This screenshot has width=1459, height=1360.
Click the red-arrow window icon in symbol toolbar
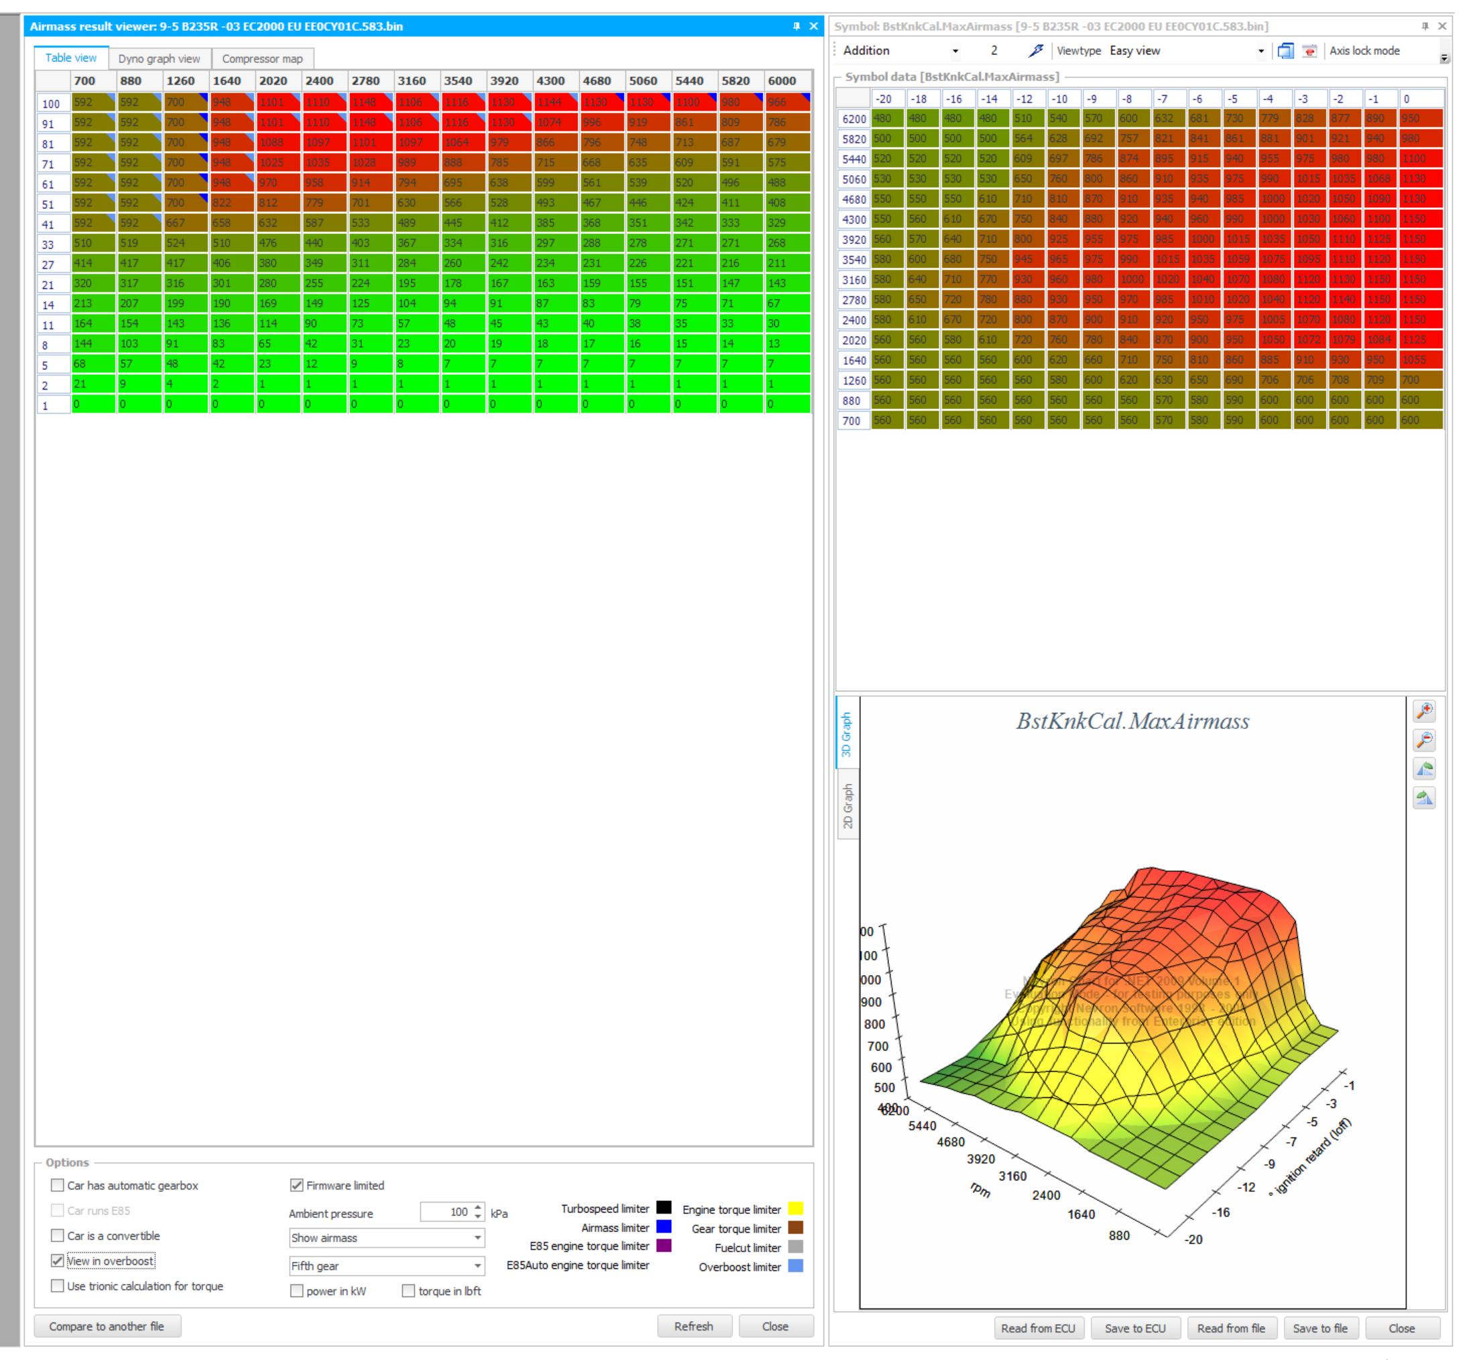point(1309,51)
